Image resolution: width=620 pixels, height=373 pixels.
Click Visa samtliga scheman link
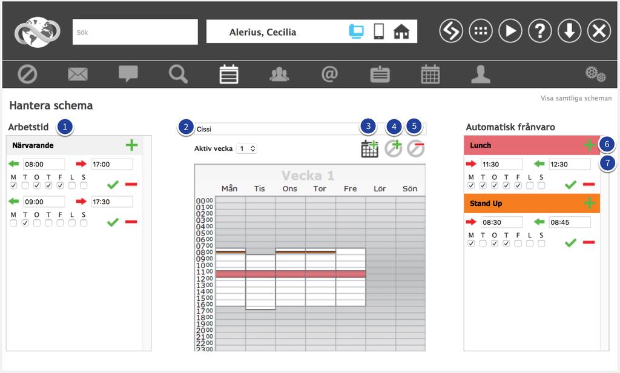click(x=576, y=98)
